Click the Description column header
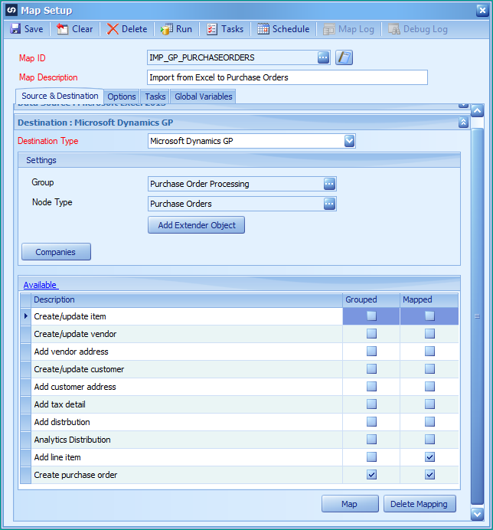 (x=187, y=299)
